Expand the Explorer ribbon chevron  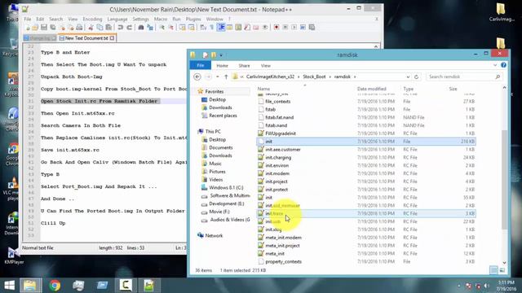495,65
